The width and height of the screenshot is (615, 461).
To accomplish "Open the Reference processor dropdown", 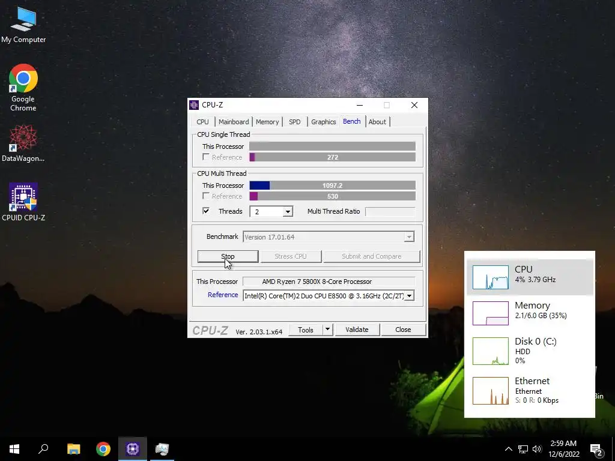I will click(x=409, y=296).
